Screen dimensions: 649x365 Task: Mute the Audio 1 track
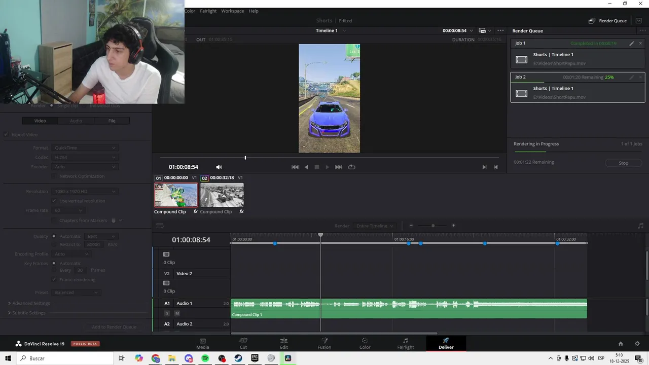tap(177, 313)
